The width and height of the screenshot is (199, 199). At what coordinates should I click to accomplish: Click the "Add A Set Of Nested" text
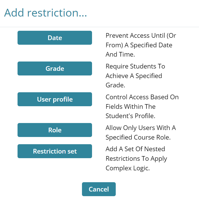coord(135,149)
